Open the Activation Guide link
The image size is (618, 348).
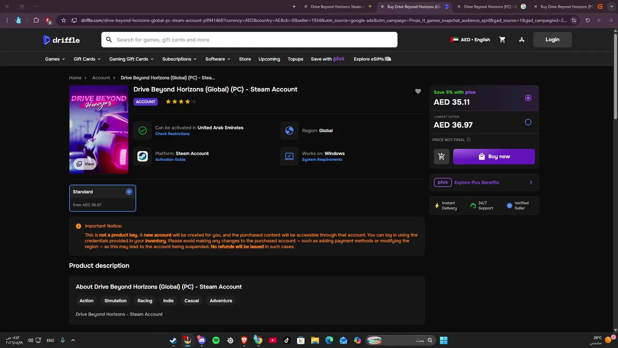[x=170, y=159]
